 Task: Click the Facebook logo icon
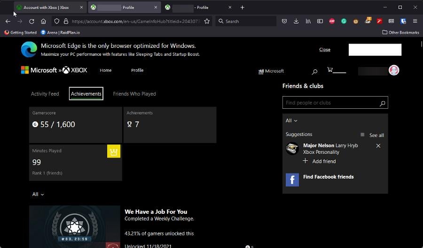292,180
